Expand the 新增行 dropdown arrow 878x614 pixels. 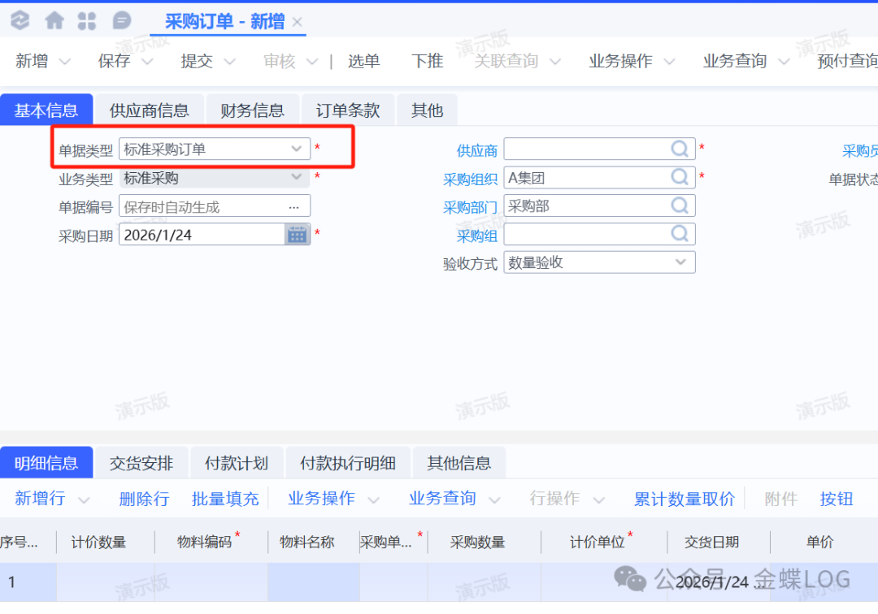[x=84, y=499]
